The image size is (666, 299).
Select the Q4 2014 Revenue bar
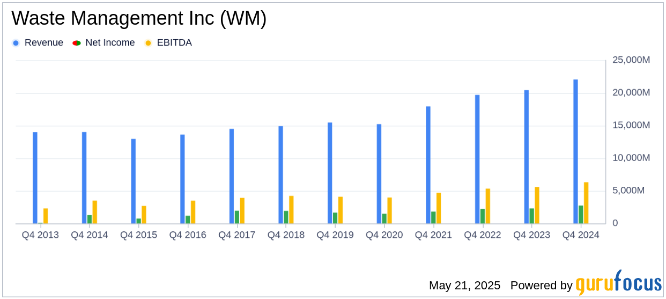pos(84,178)
